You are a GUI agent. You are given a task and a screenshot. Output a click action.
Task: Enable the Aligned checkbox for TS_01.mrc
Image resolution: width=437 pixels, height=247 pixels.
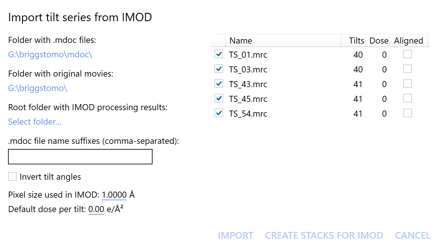pos(407,54)
